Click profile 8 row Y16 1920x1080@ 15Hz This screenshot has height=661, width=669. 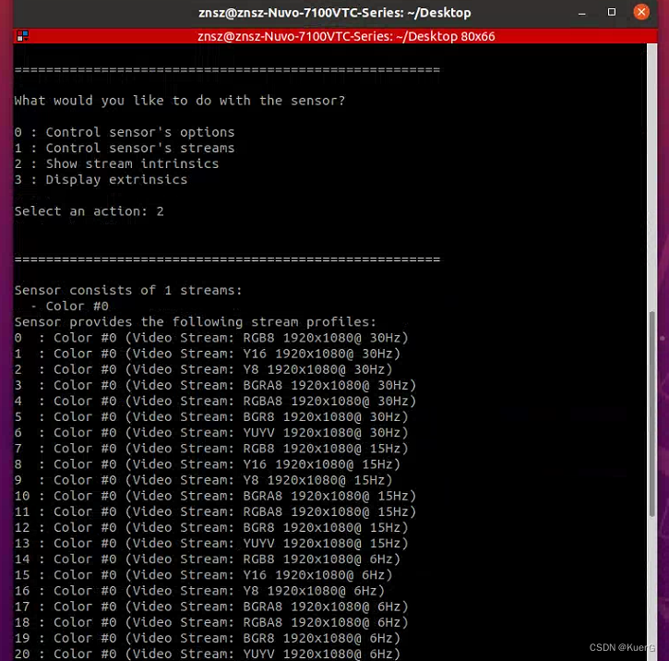tap(208, 463)
